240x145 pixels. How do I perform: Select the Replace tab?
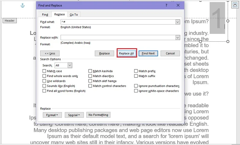59,14
